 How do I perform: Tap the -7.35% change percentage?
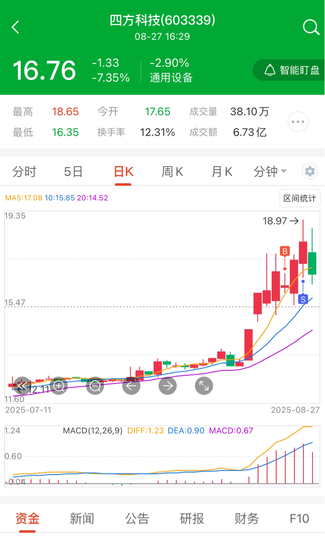[x=111, y=78]
